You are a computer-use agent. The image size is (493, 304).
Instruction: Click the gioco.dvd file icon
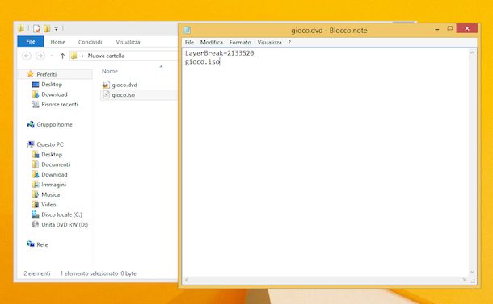point(106,85)
